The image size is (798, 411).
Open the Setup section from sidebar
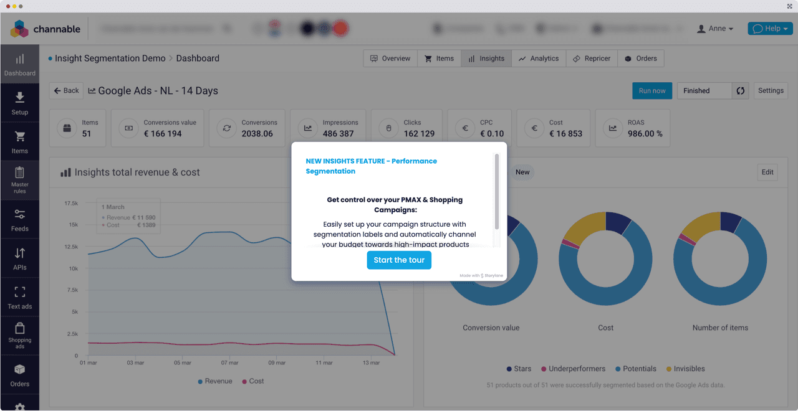(19, 102)
